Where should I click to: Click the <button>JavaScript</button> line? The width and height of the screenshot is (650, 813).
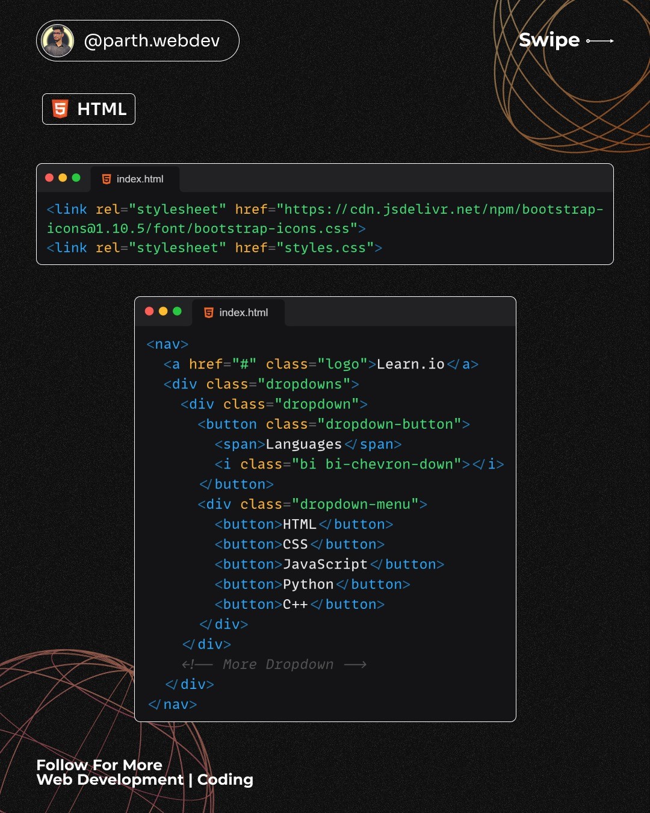point(329,564)
